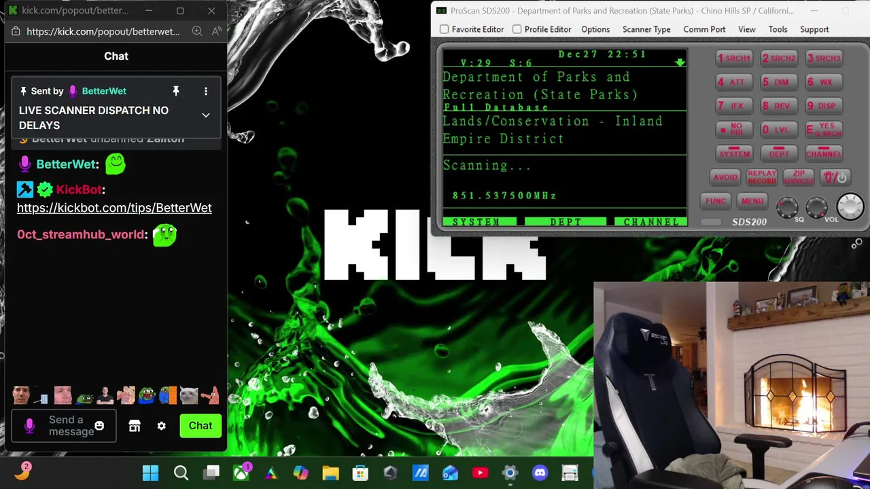The image size is (870, 489).
Task: Click the scanner MENU key
Action: (x=752, y=201)
